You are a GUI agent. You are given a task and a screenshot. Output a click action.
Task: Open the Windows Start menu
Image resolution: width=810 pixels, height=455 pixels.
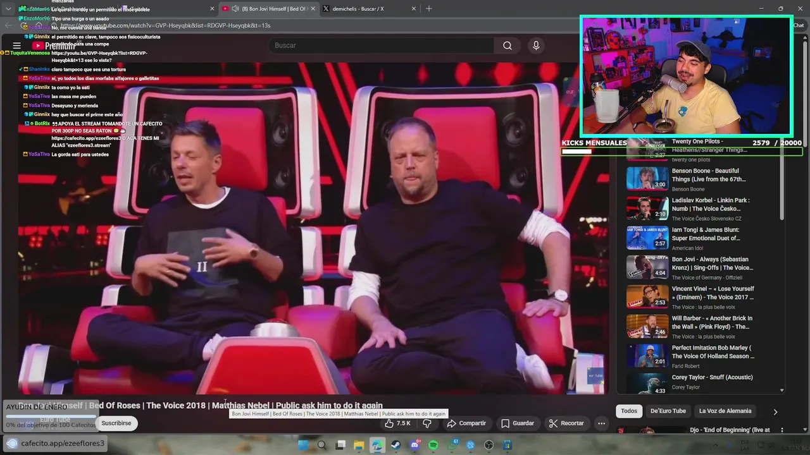click(303, 445)
